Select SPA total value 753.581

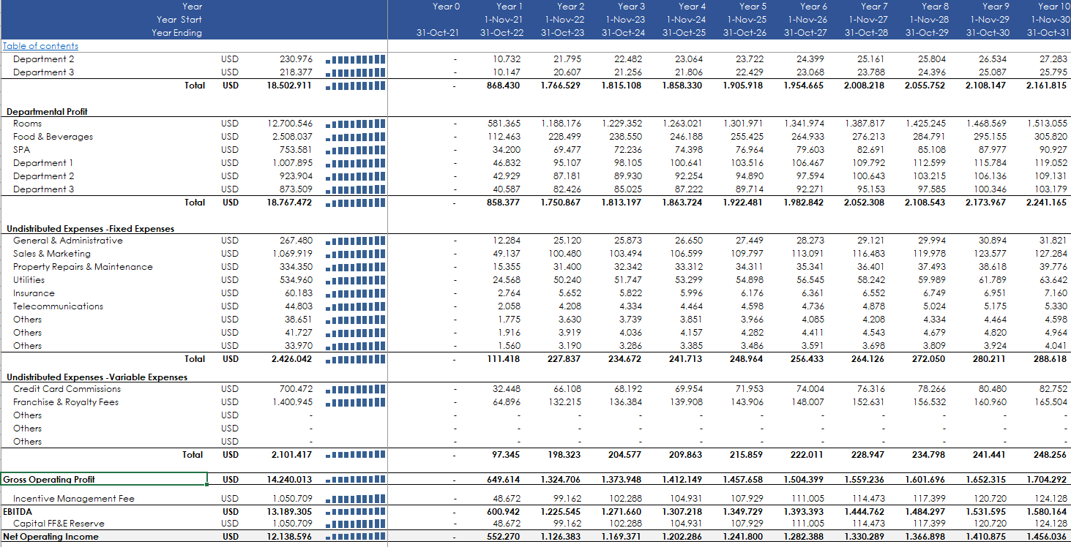[x=296, y=150]
